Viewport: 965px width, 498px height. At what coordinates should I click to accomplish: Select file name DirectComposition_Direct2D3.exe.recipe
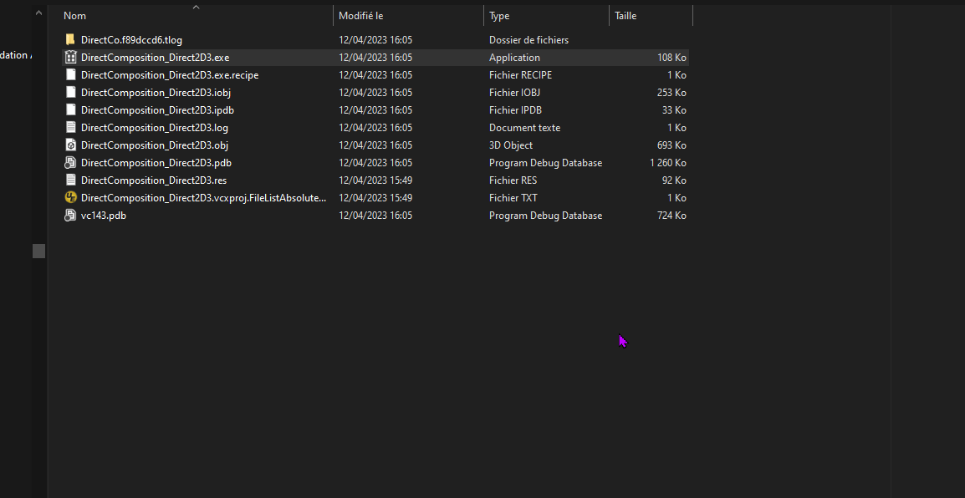click(170, 75)
